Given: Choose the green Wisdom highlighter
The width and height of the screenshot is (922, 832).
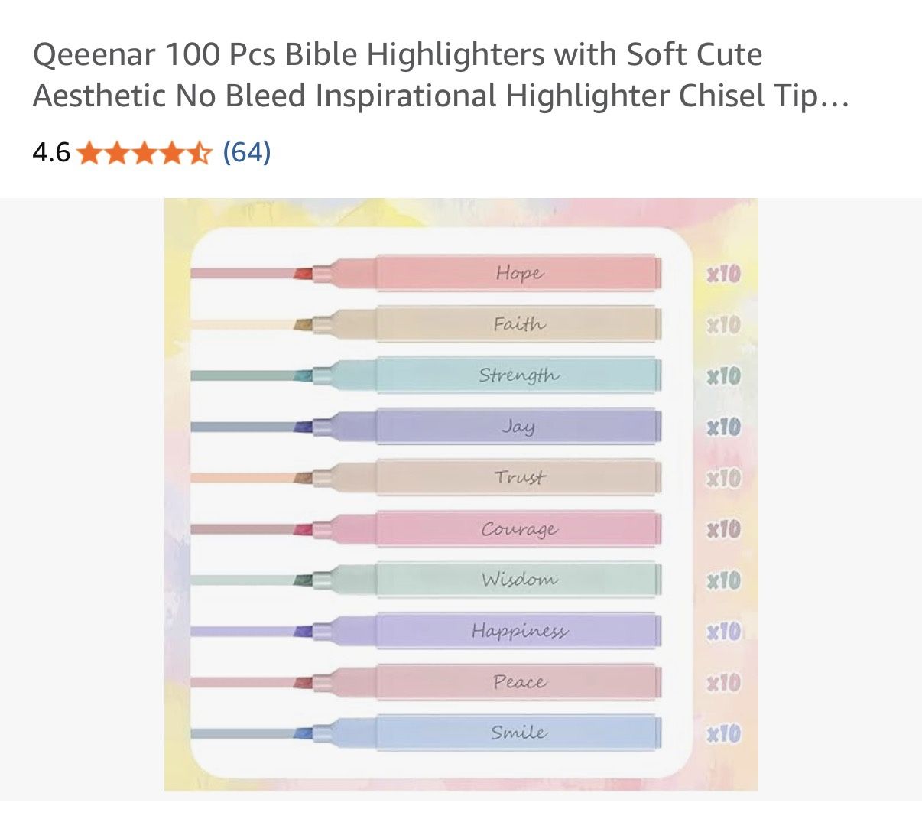Looking at the screenshot, I should [518, 580].
